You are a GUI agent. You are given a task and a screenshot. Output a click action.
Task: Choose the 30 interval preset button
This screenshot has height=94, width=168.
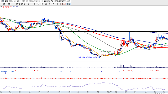[32, 1]
